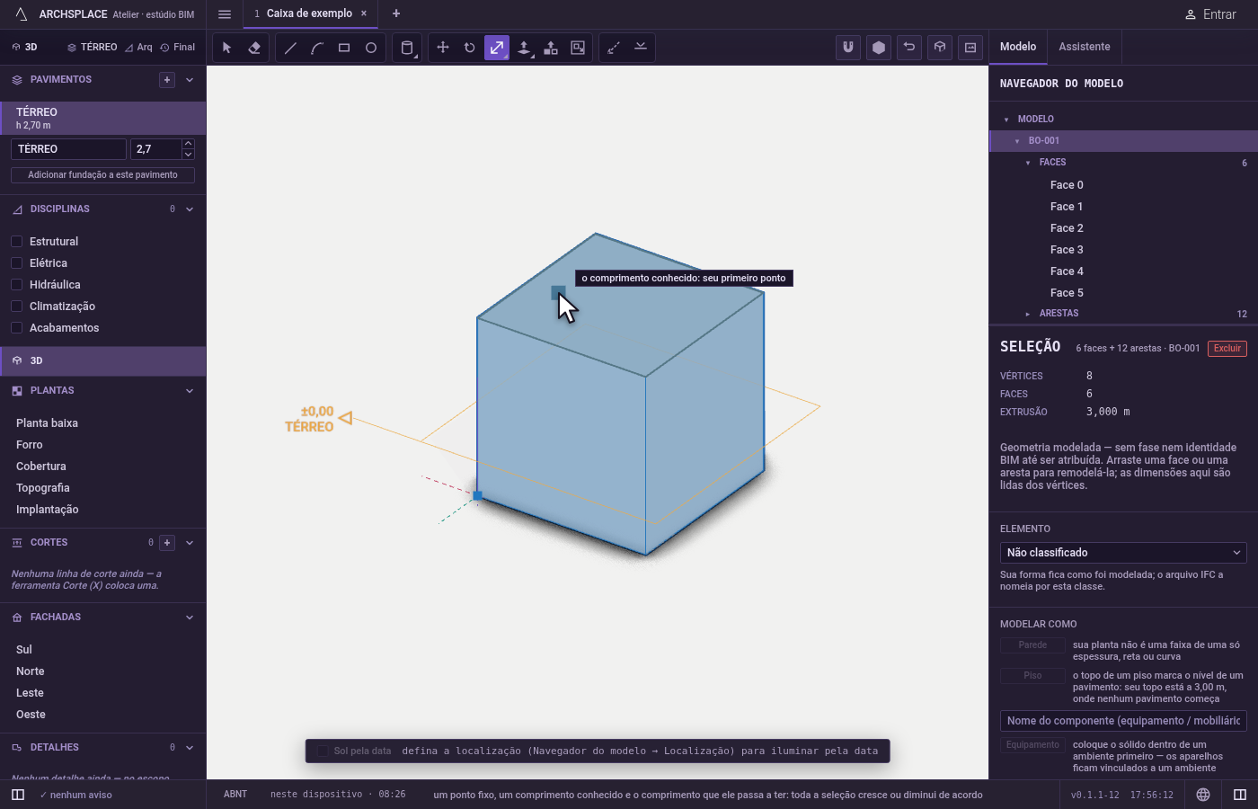
Task: Click Adicionar fundação a este pavimento
Action: point(102,175)
